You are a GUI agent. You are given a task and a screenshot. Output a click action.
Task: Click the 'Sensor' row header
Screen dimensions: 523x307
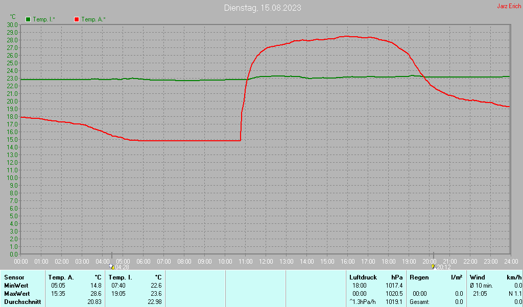click(14, 277)
